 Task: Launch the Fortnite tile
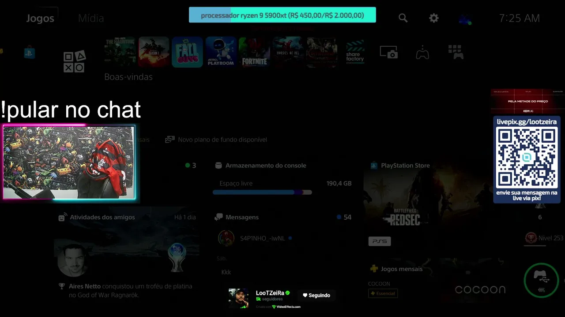point(254,52)
